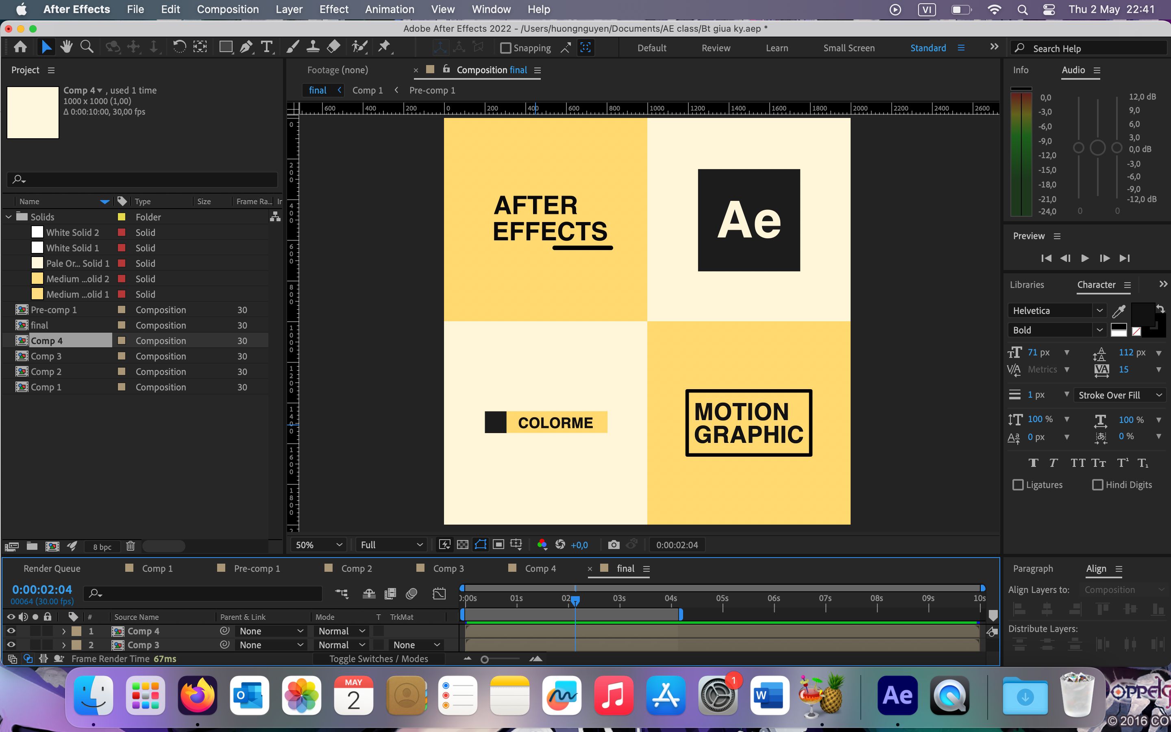Toggle faux bold text style
The width and height of the screenshot is (1171, 732).
click(x=1033, y=463)
